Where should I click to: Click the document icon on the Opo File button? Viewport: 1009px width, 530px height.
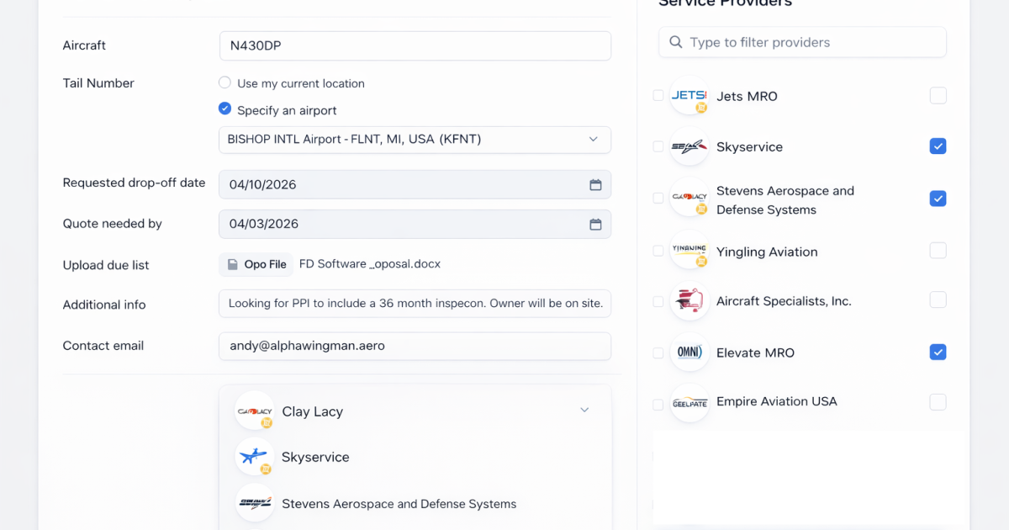(233, 264)
